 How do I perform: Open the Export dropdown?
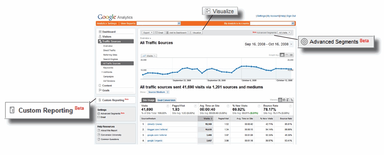148,33
